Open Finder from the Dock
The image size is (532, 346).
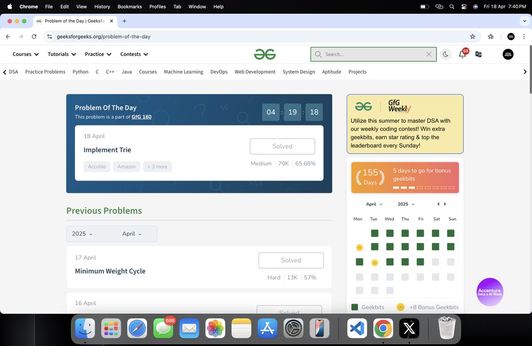coord(85,329)
